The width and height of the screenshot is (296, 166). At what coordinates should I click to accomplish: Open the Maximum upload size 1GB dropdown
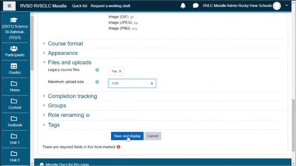click(132, 83)
